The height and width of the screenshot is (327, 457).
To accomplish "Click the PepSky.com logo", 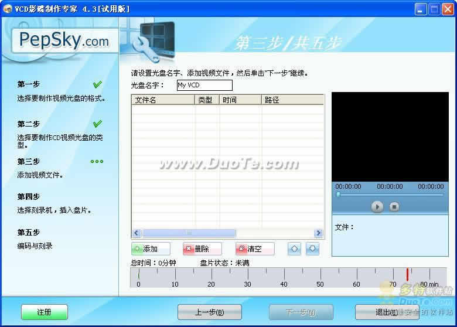I will [x=64, y=40].
